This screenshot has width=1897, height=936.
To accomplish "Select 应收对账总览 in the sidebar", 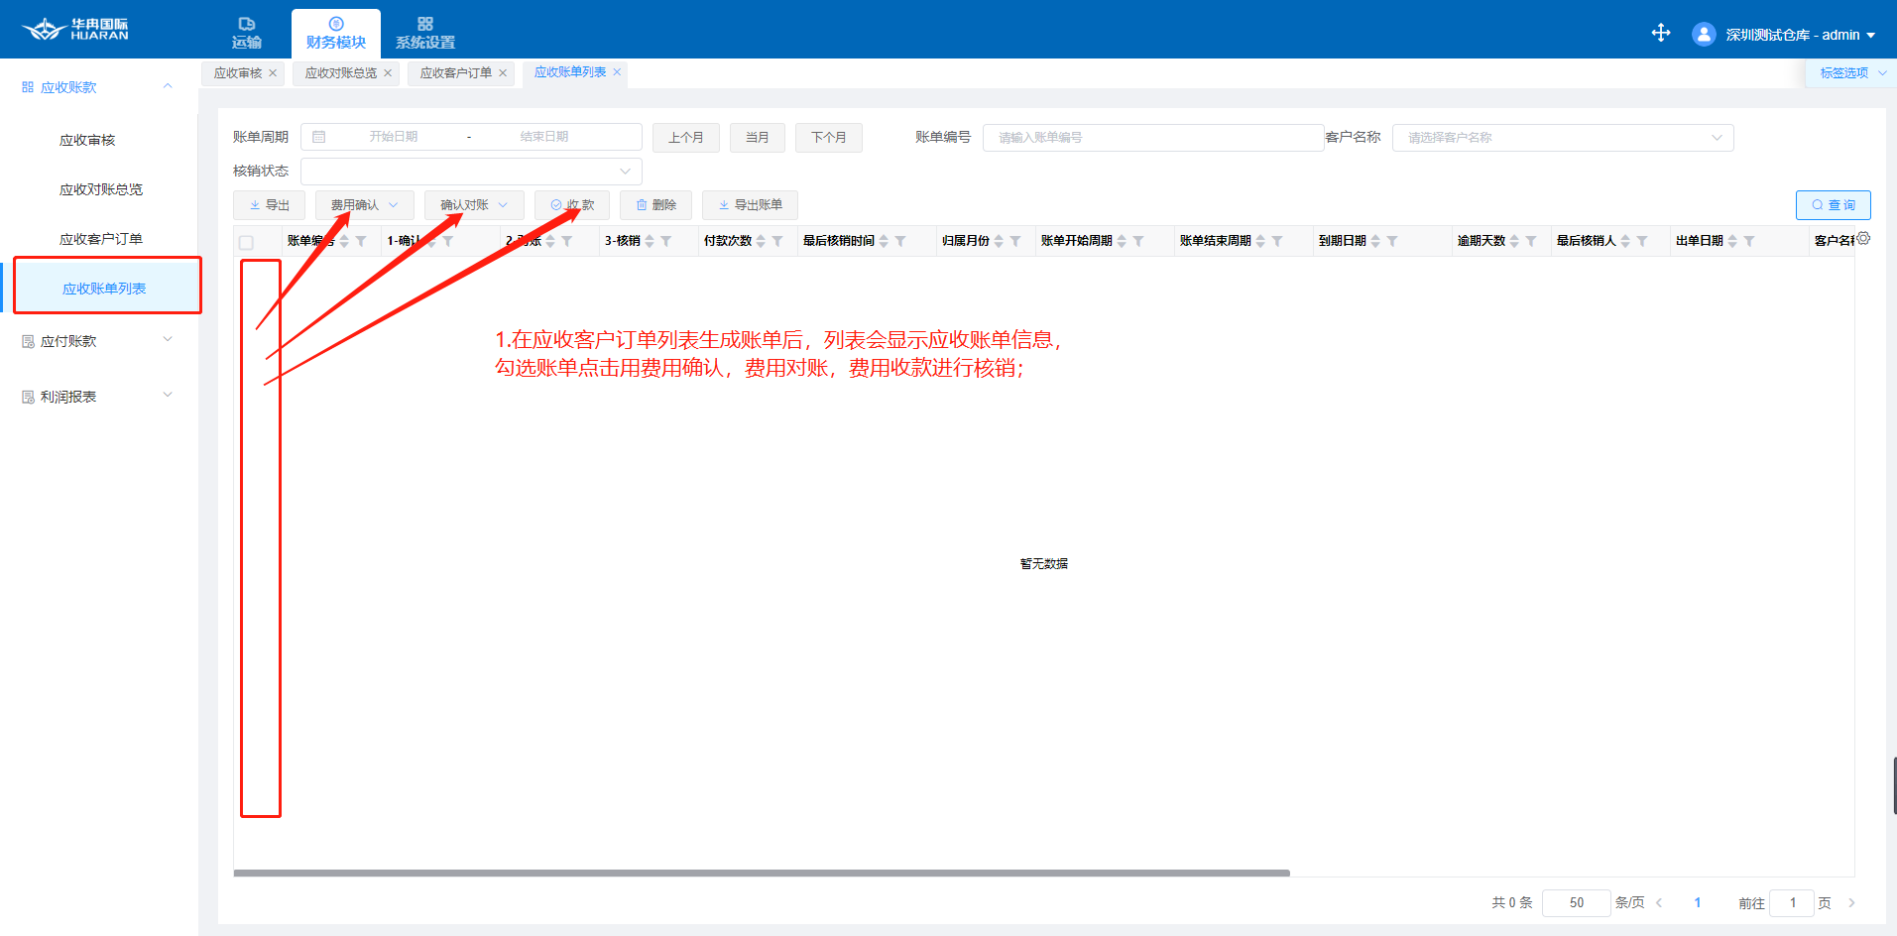I will 101,189.
